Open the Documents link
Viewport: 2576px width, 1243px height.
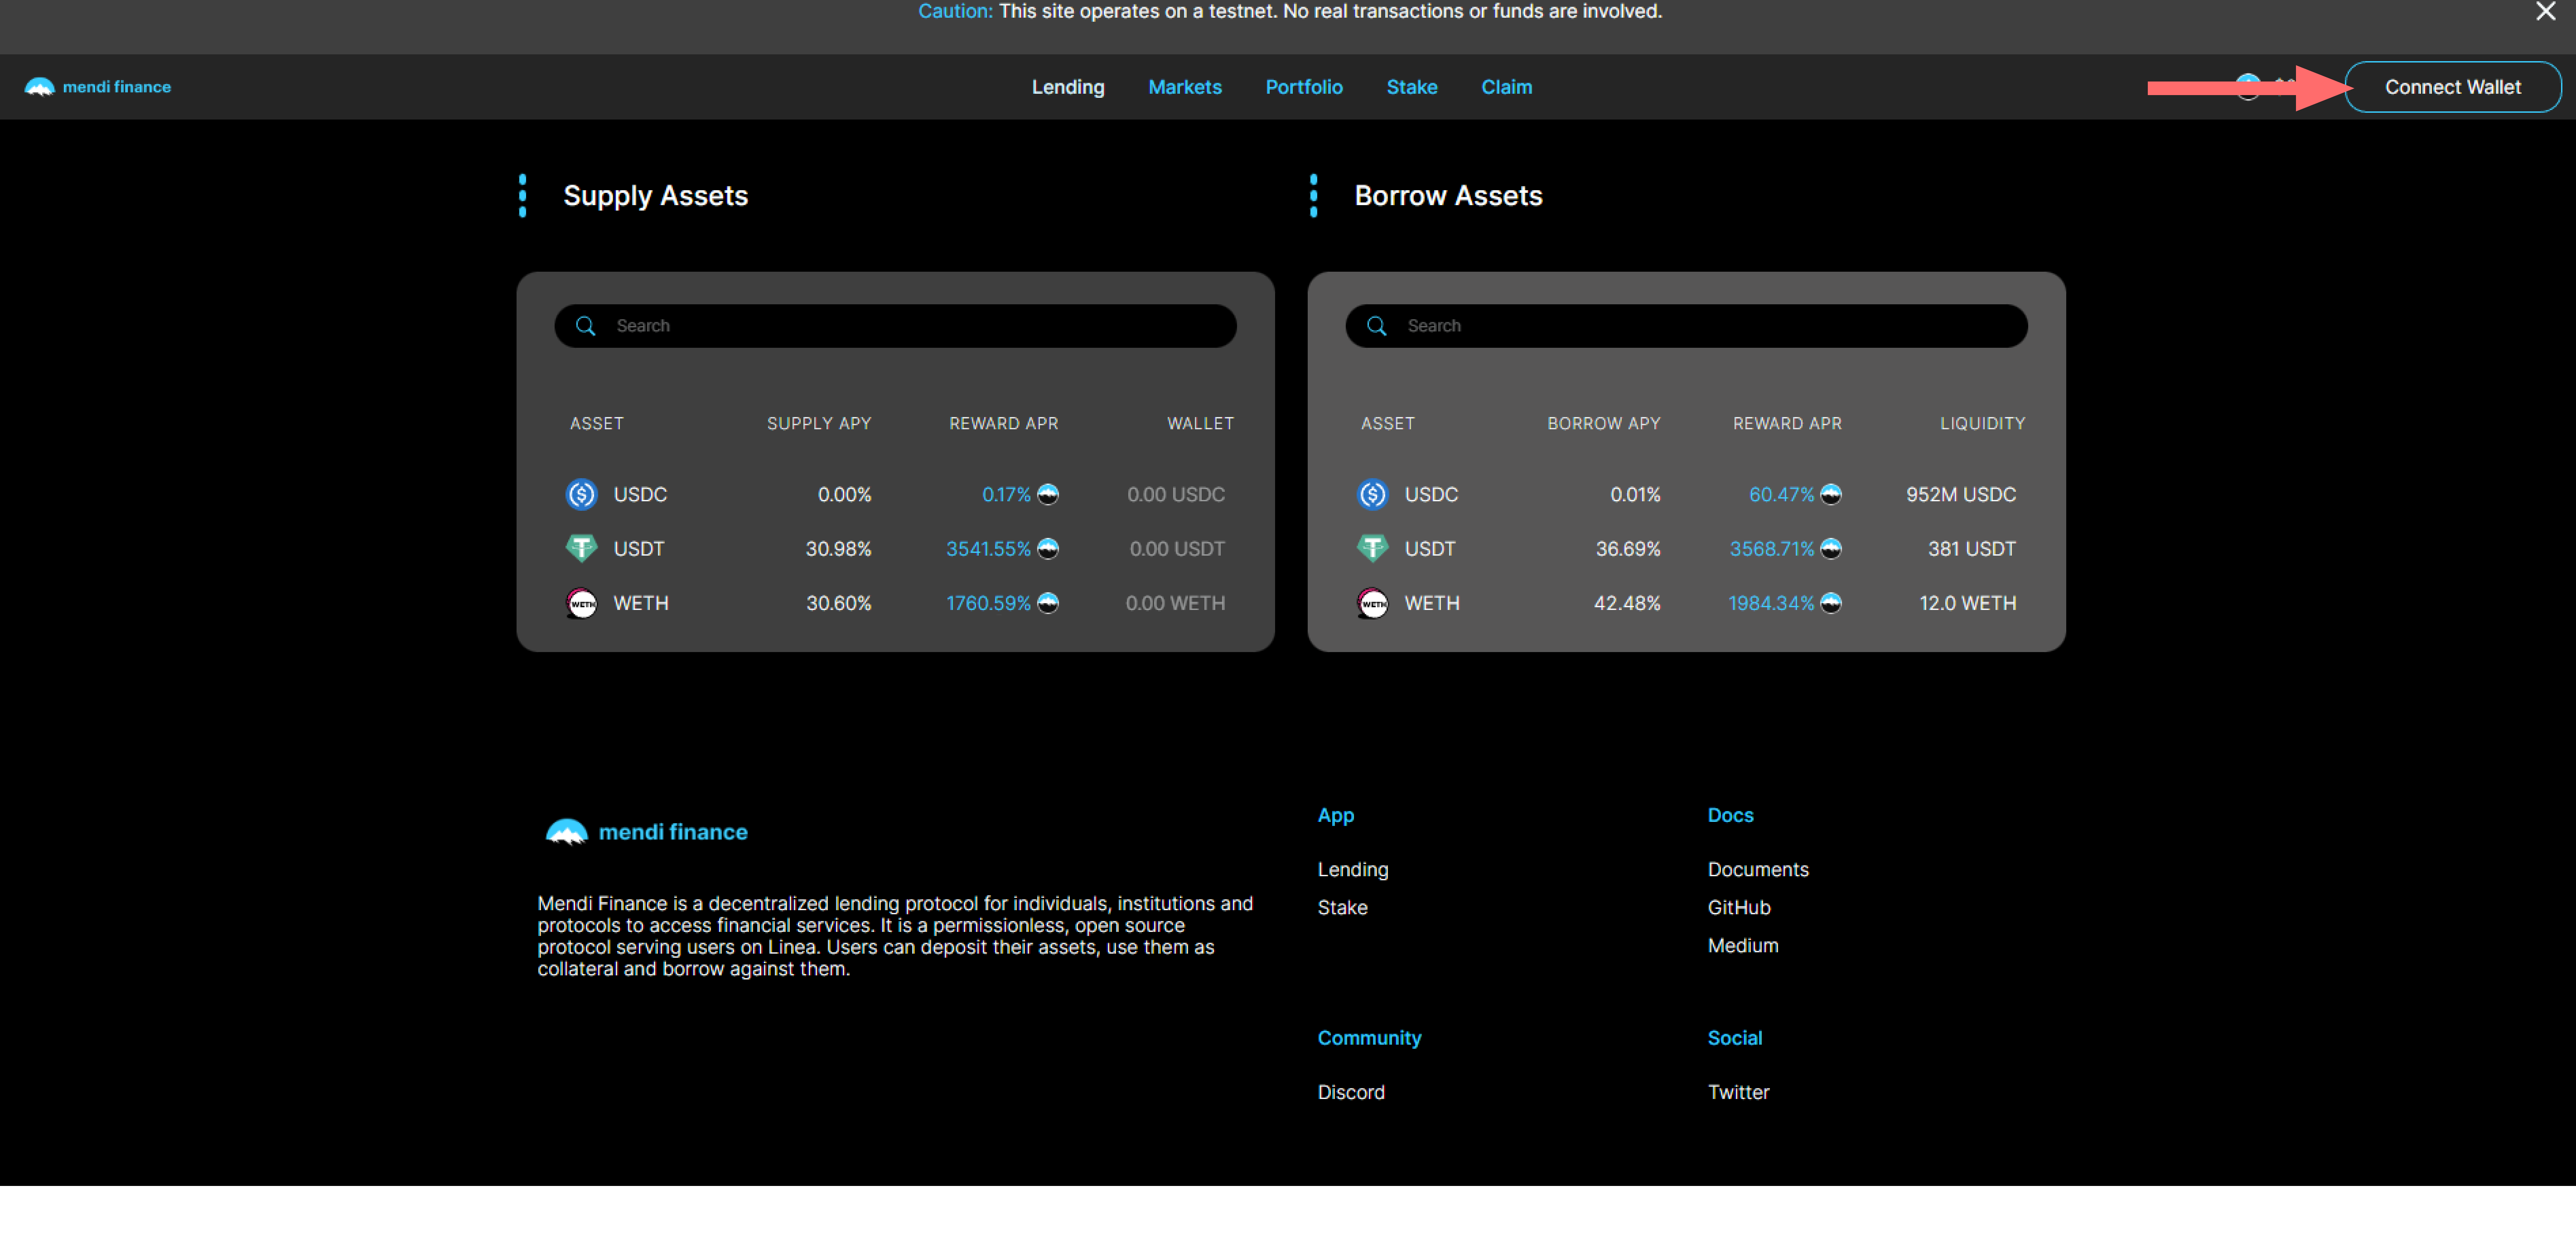pyautogui.click(x=1758, y=869)
